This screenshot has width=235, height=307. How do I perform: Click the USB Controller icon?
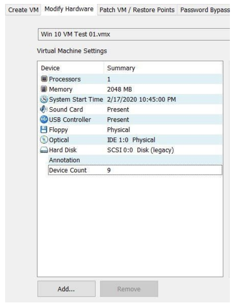[x=44, y=119]
